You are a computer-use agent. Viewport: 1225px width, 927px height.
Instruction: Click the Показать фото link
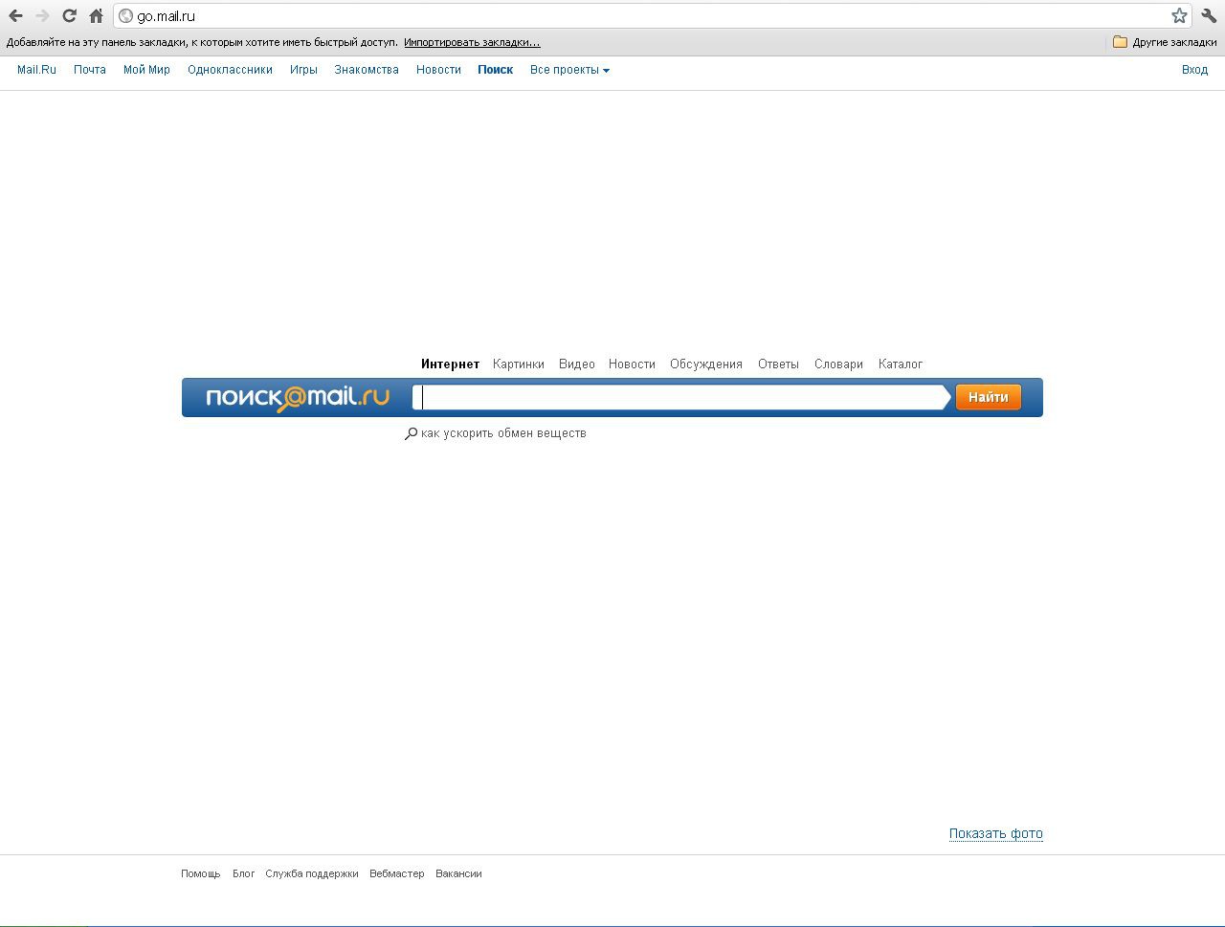click(x=995, y=833)
